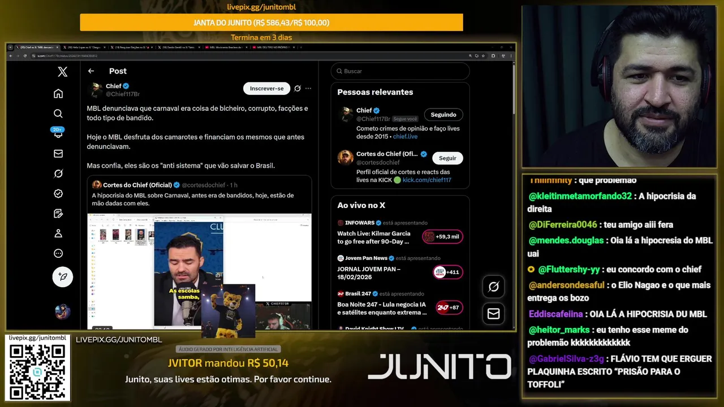Join the +59,3 mil INFOWARS live
Image resolution: width=724 pixels, height=407 pixels.
click(x=443, y=237)
